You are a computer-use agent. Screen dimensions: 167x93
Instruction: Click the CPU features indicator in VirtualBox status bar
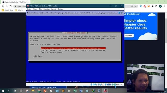[110, 84]
